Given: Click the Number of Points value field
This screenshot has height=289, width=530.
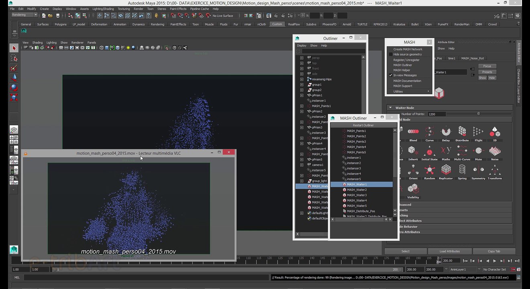Looking at the screenshot, I should coord(436,114).
